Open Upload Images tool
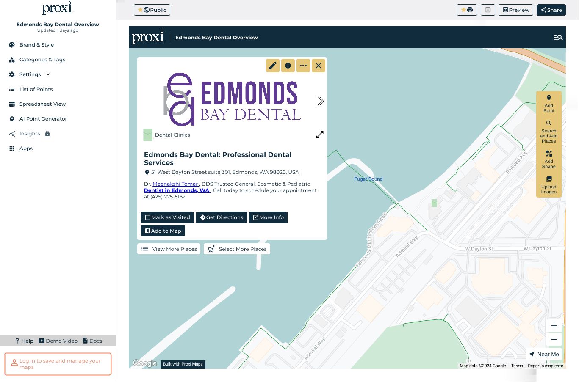Viewport: 579px width, 382px height. (x=549, y=185)
